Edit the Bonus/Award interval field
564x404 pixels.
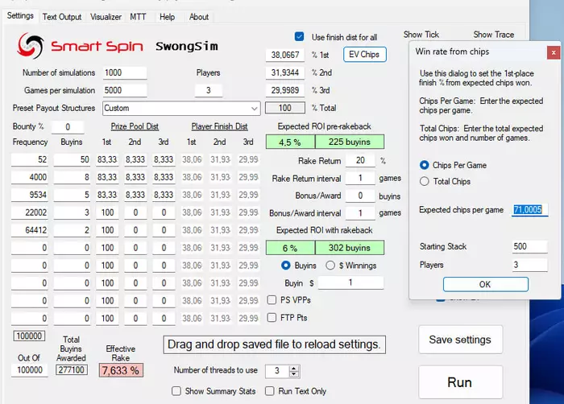(360, 213)
